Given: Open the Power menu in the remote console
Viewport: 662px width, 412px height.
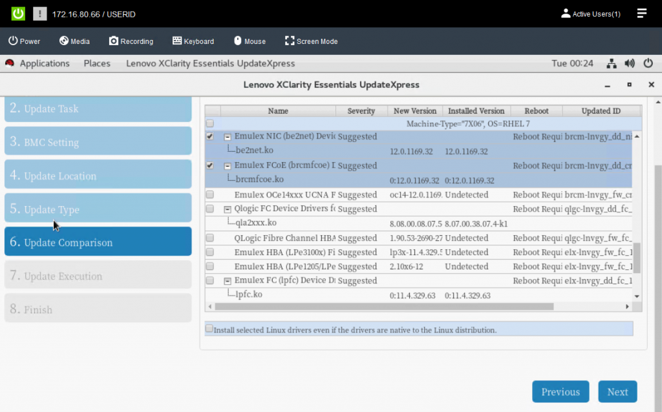Looking at the screenshot, I should [x=25, y=41].
